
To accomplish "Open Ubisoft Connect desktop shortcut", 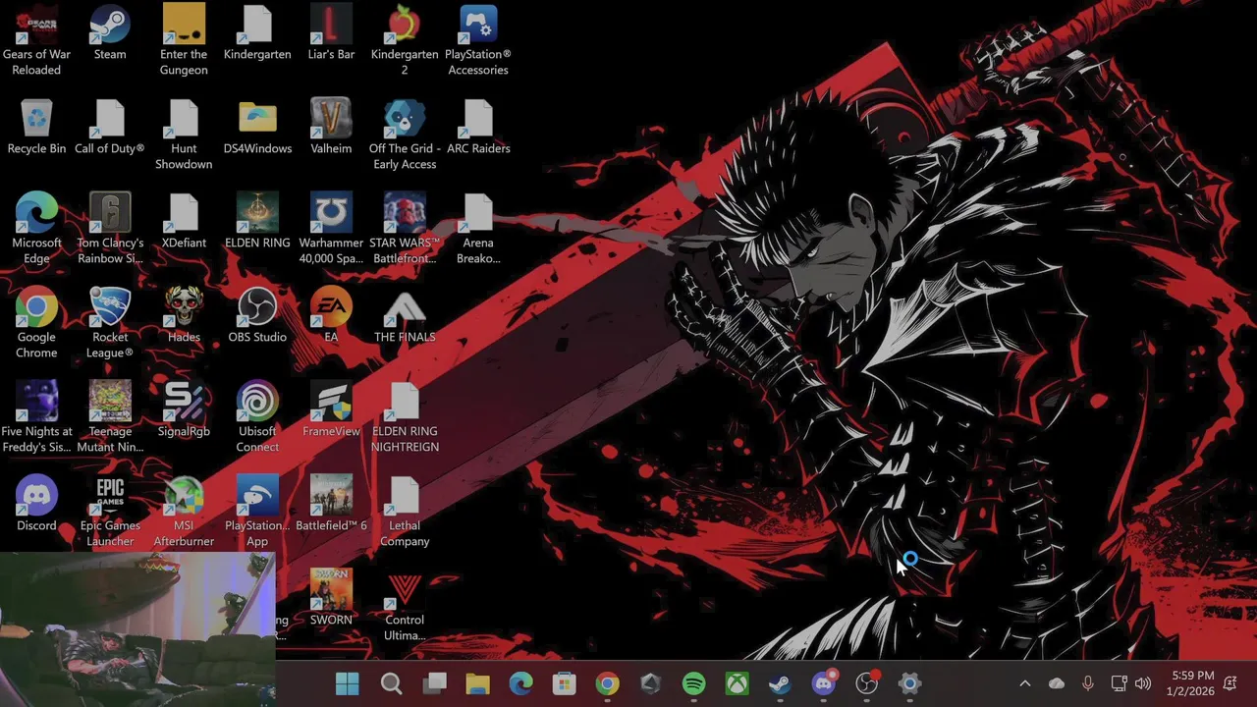I will tap(257, 418).
